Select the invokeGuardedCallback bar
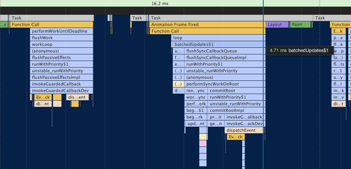Image resolution: width=351 pixels, height=169 pixels. pos(62,84)
